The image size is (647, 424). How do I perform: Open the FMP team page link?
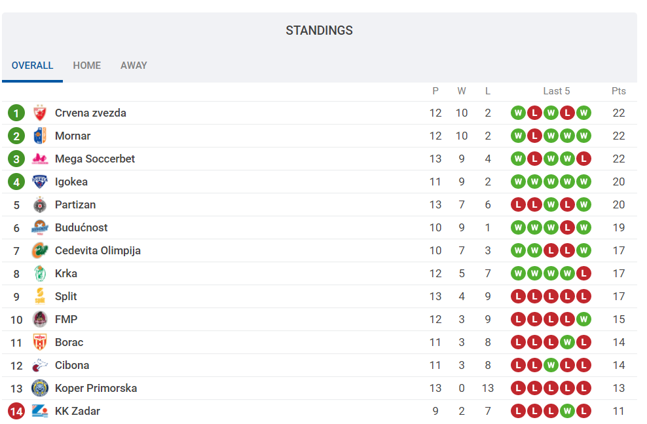click(x=66, y=319)
